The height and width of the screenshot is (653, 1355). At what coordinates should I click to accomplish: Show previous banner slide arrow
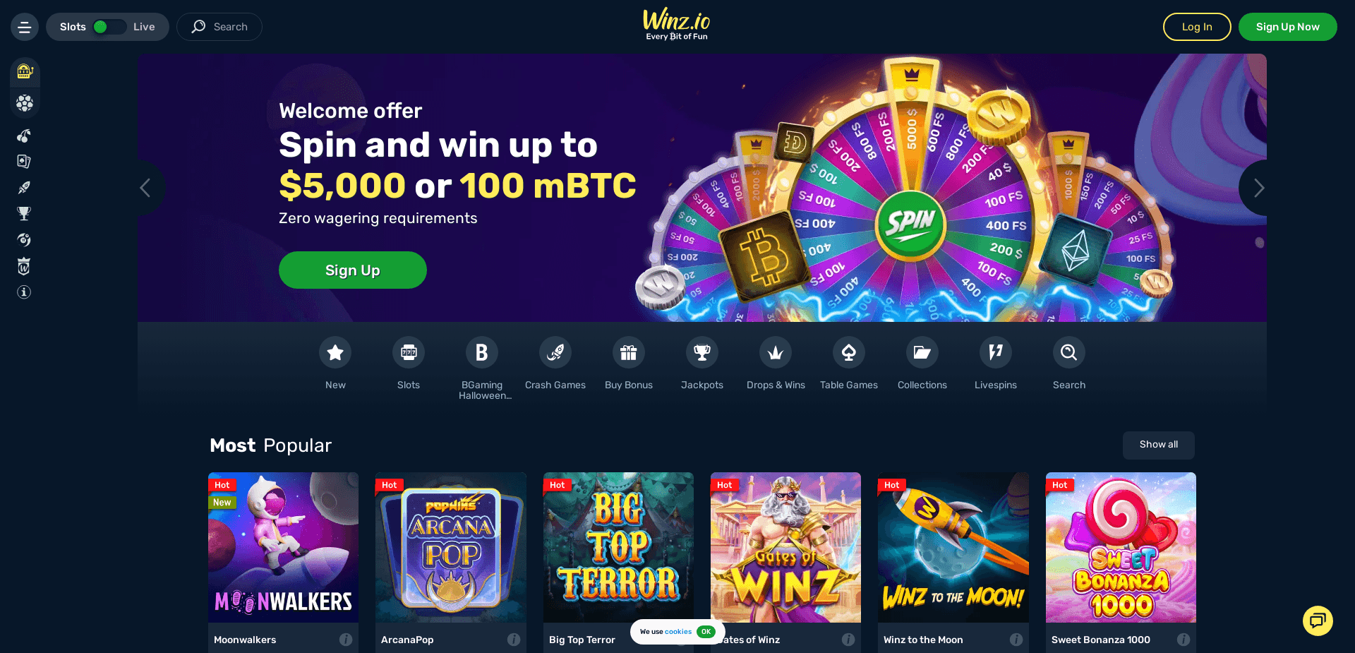click(x=146, y=188)
